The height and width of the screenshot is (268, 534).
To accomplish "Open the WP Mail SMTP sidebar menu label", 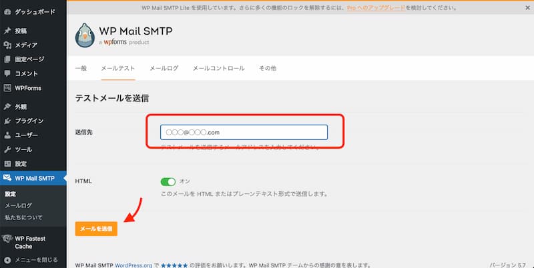I will (x=35, y=178).
